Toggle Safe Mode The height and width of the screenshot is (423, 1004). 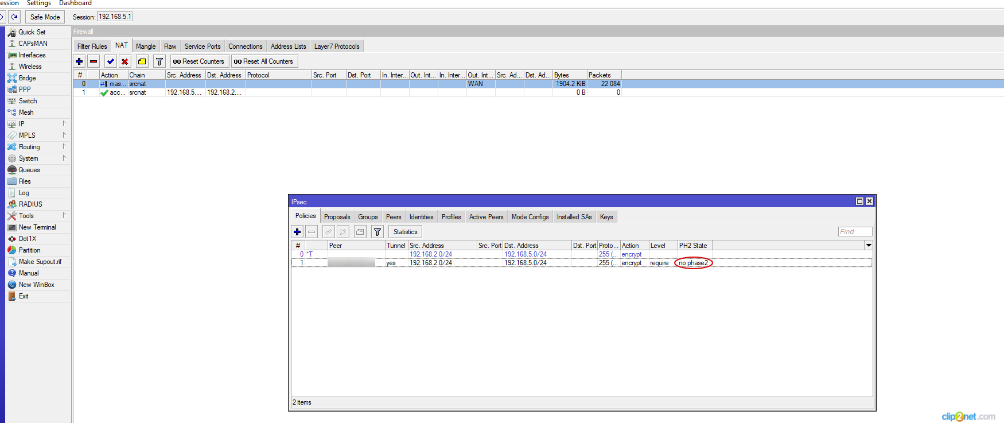coord(45,17)
